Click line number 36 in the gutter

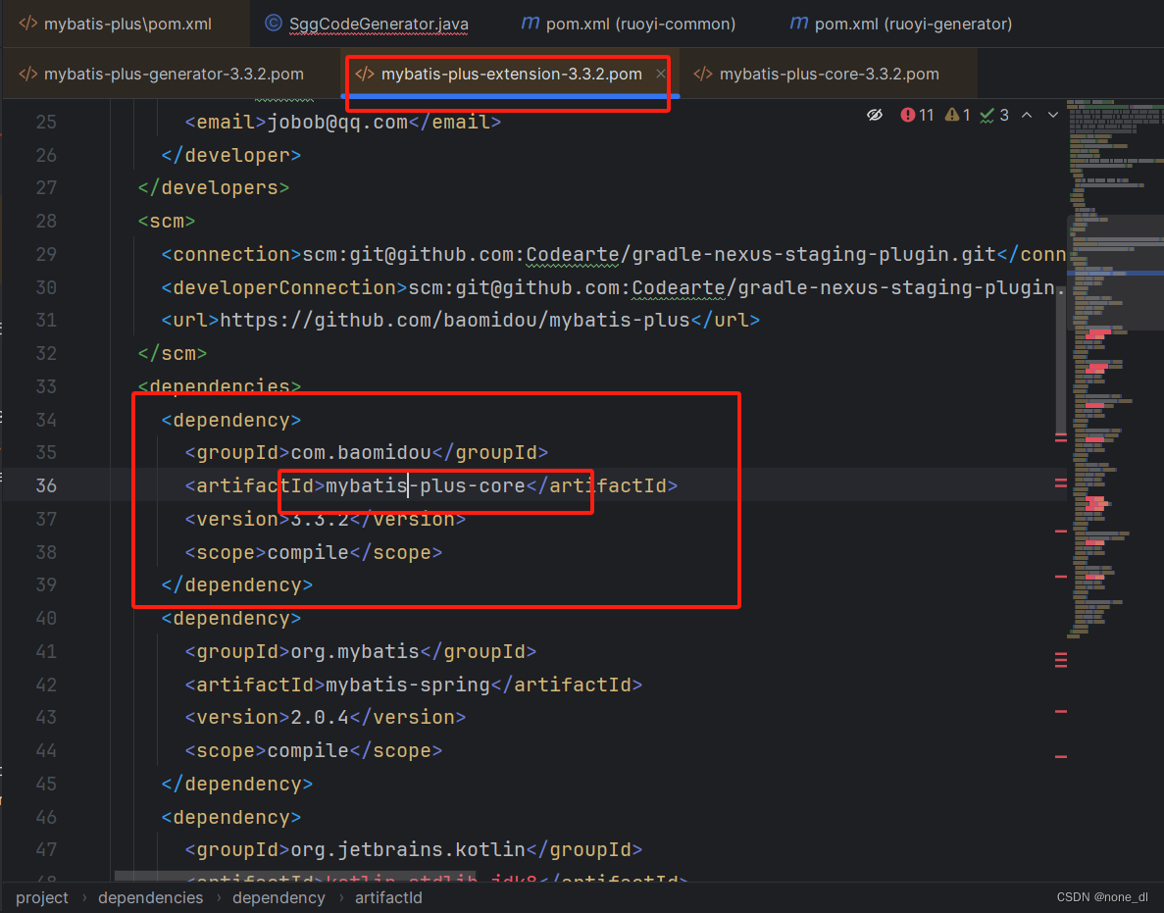(45, 484)
